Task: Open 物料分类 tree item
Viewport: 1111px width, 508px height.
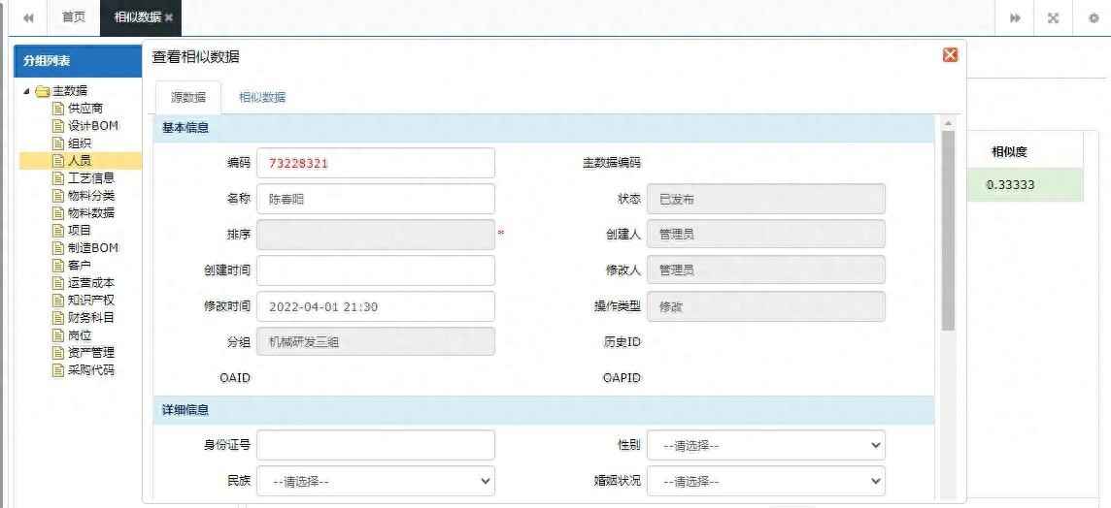Action: (91, 195)
